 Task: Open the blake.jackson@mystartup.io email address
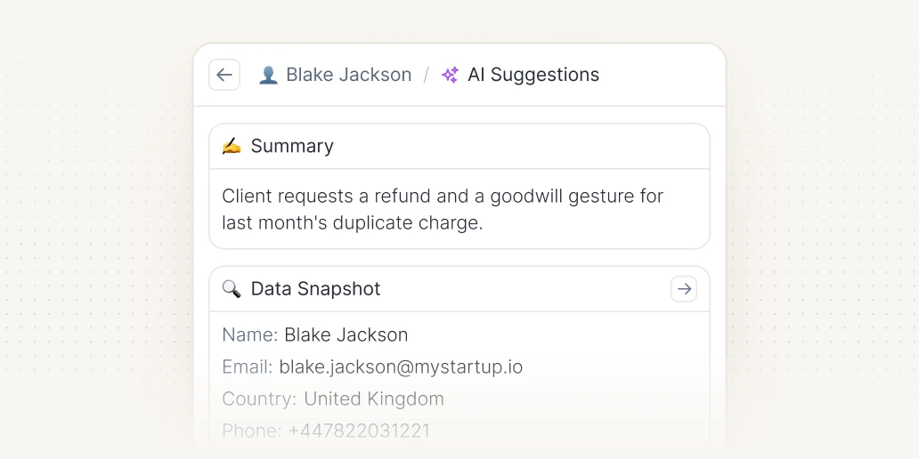(x=401, y=367)
